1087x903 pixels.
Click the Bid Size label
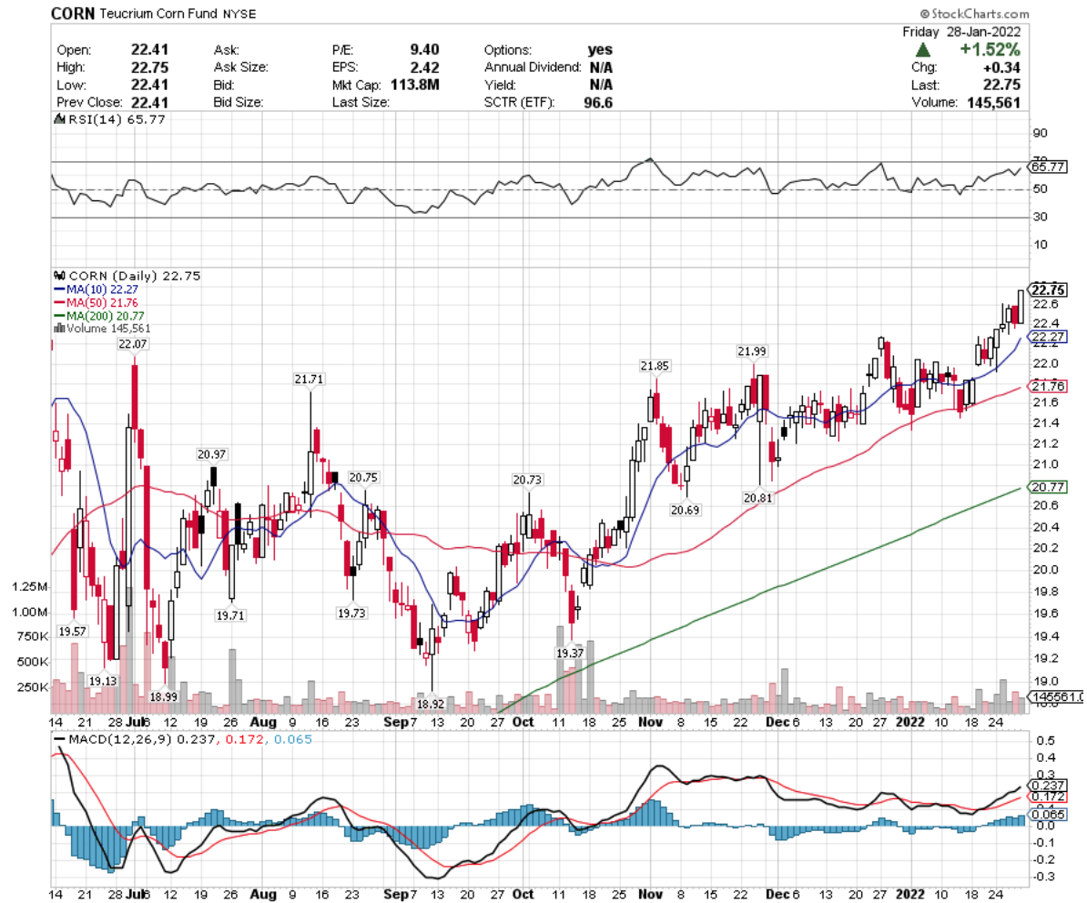point(238,103)
